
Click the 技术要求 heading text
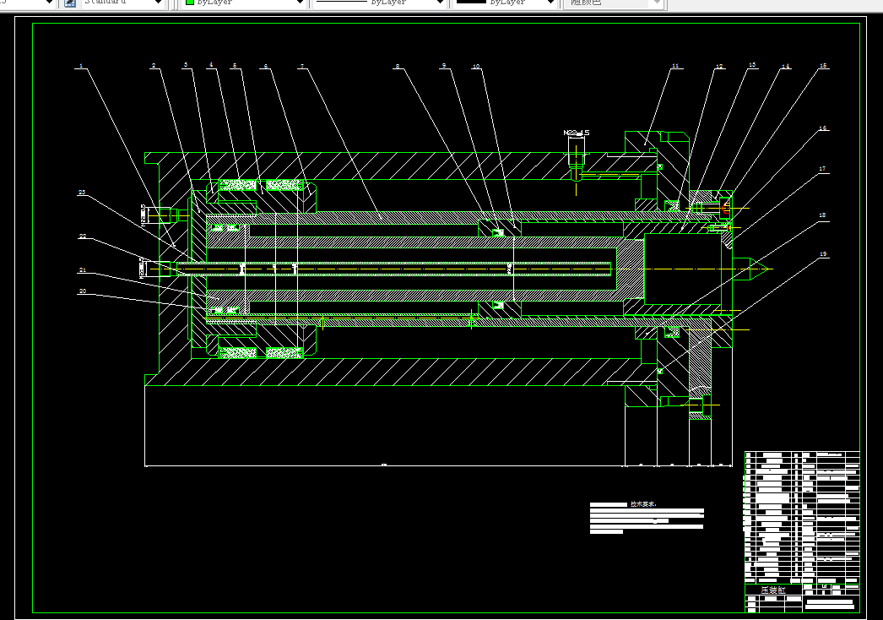pos(642,504)
